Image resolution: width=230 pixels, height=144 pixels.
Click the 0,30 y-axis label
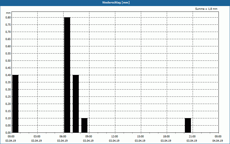pos(8,90)
